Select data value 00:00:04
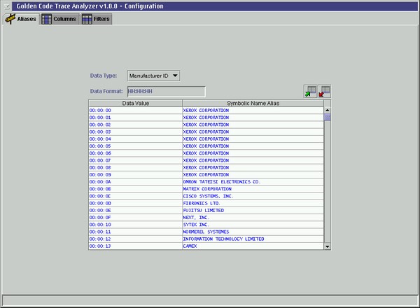Image resolution: width=420 pixels, height=308 pixels. tap(136, 139)
